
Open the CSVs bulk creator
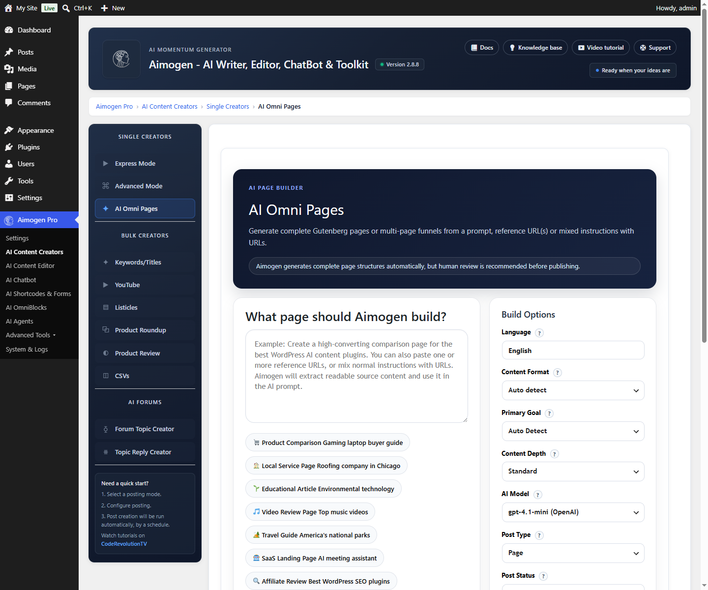pos(145,376)
